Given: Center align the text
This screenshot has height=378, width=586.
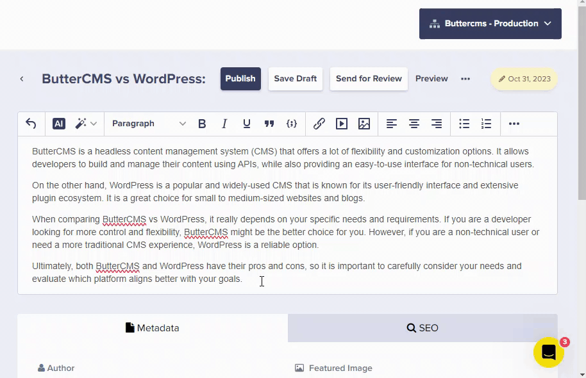Looking at the screenshot, I should point(414,124).
